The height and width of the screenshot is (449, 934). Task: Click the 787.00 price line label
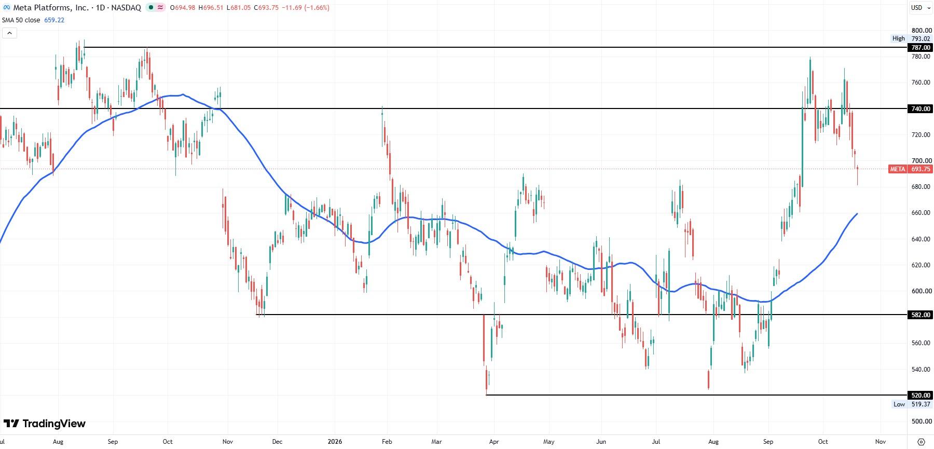pos(921,48)
